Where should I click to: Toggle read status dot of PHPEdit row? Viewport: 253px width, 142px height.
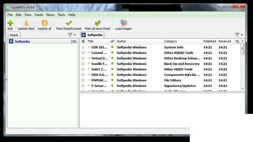[112, 80]
